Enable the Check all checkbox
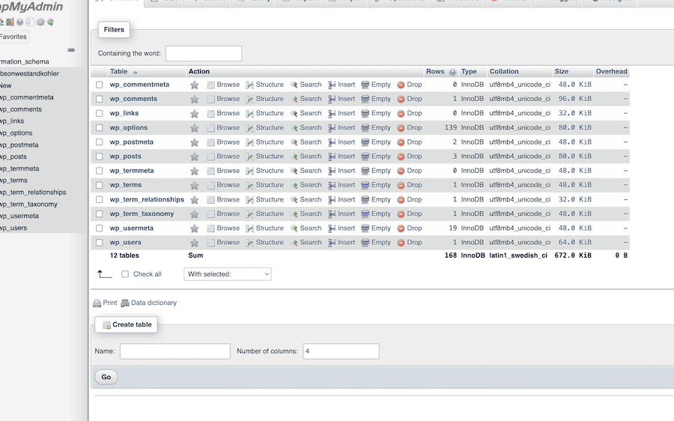 pyautogui.click(x=125, y=274)
